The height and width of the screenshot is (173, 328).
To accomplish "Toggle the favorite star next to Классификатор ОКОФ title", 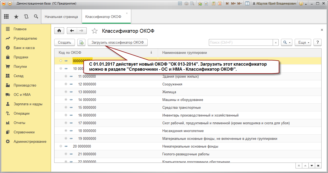I will pos(94,31).
